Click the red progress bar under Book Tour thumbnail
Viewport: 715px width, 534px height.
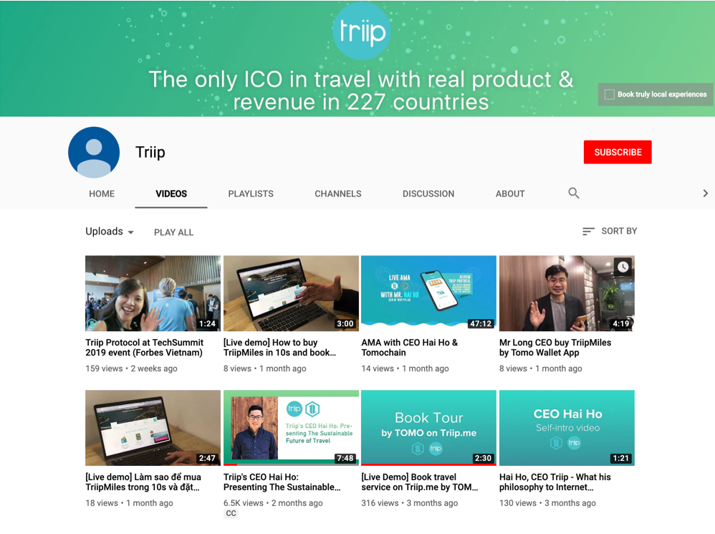point(428,464)
